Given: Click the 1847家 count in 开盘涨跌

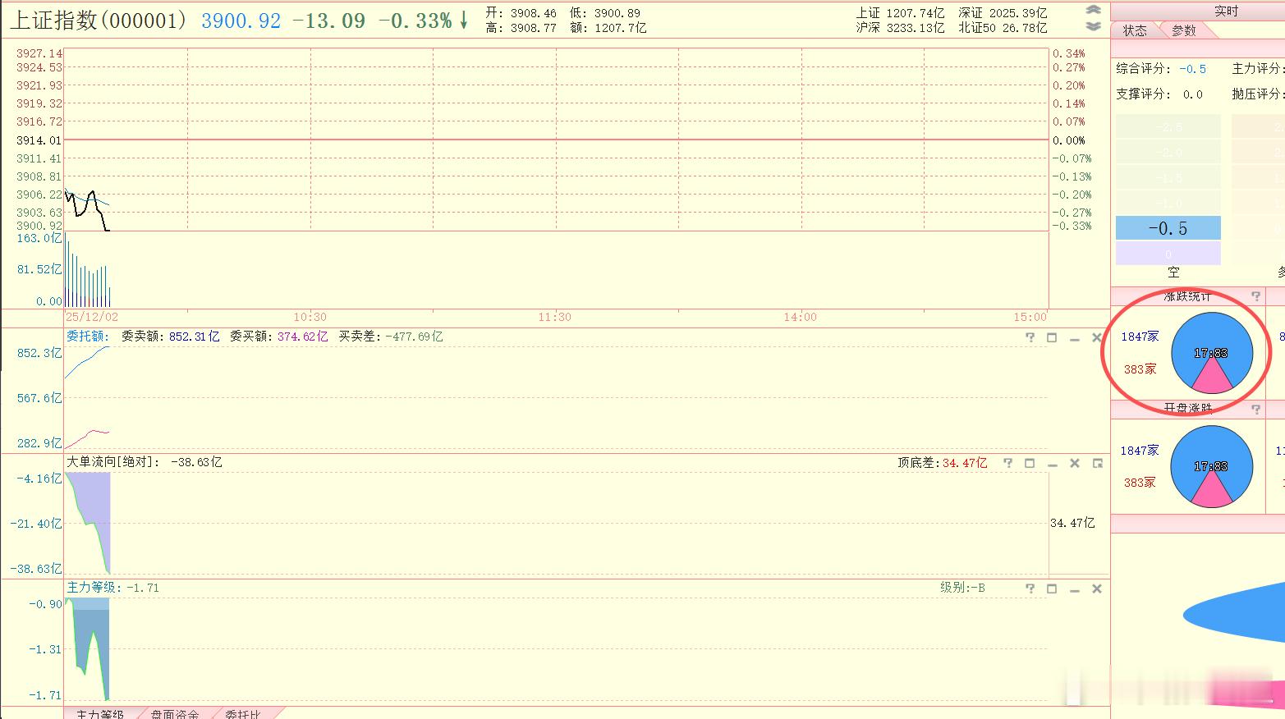Looking at the screenshot, I should pos(1140,451).
